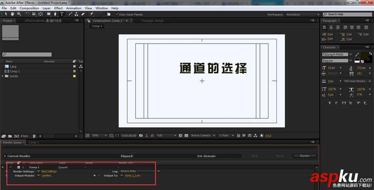Switch to Effect Controls tab

pos(43,21)
